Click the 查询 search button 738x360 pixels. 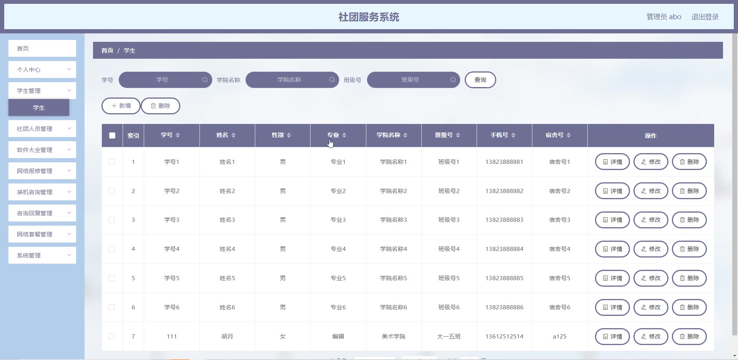tap(480, 80)
